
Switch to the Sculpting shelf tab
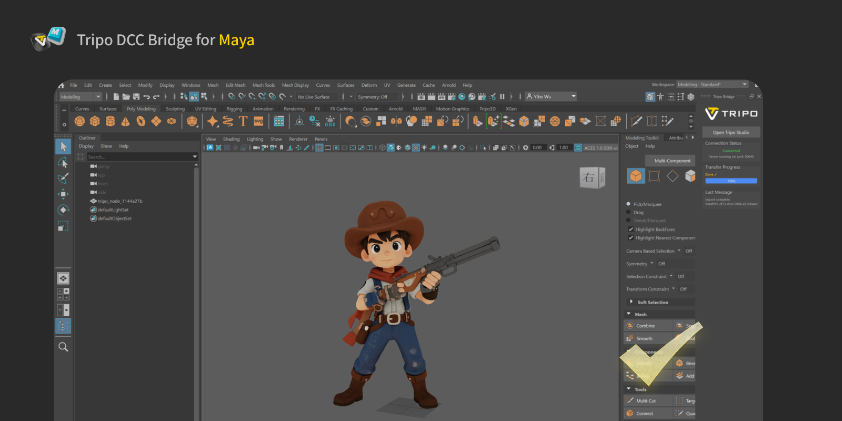pos(175,109)
